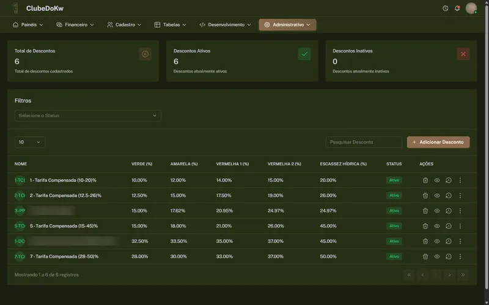View details of 7 - Tarifa Compensada (28-50)%
Image resolution: width=489 pixels, height=305 pixels.
coord(437,256)
